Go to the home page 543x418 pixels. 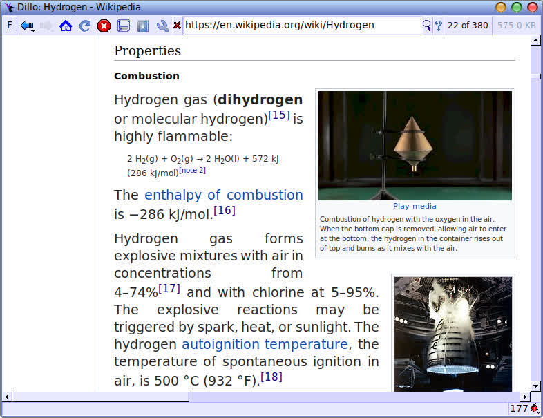point(66,26)
